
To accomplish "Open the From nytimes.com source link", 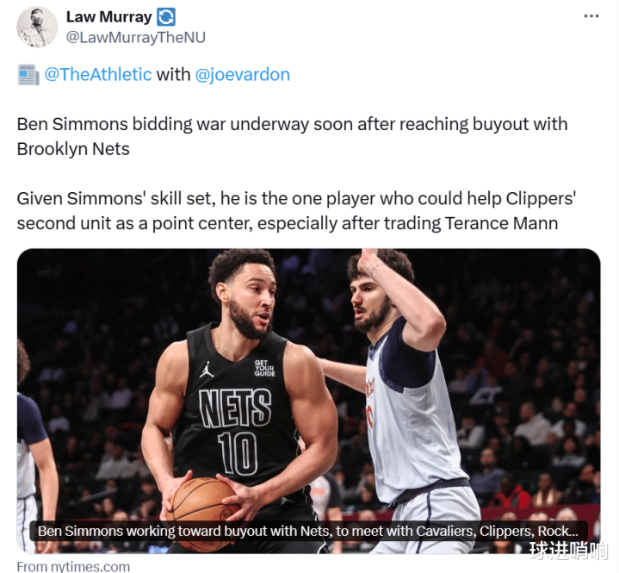I will (73, 566).
